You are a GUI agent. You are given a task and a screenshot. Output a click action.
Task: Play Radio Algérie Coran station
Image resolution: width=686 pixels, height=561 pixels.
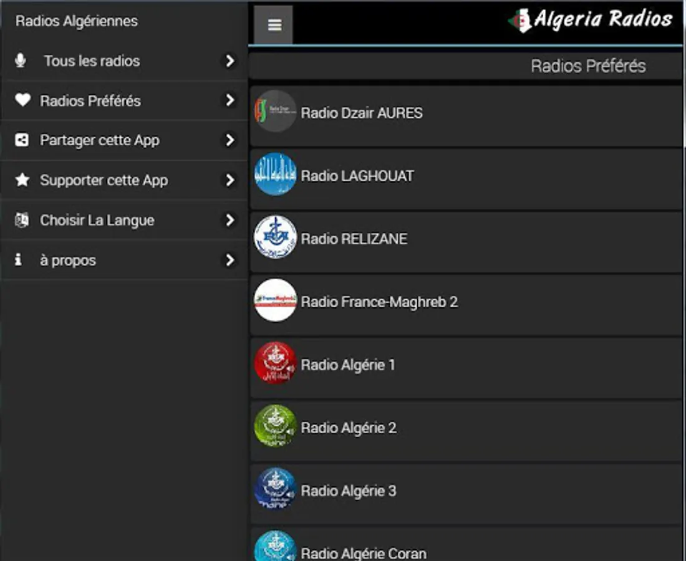466,544
